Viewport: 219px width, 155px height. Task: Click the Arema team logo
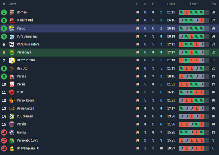point(12,132)
